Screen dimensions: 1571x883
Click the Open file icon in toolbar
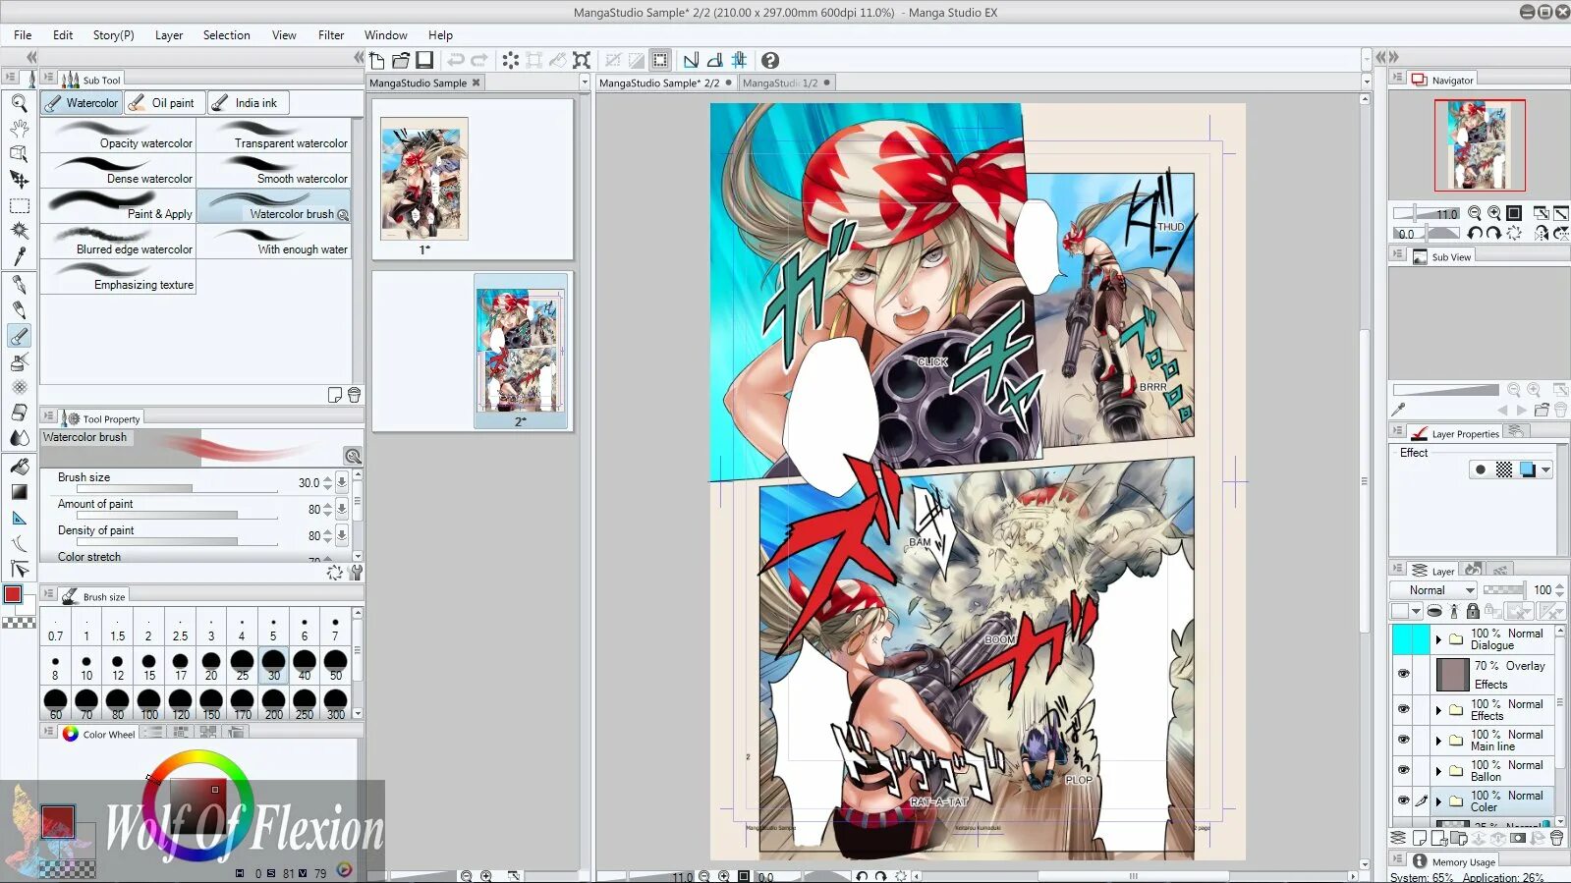pos(400,60)
